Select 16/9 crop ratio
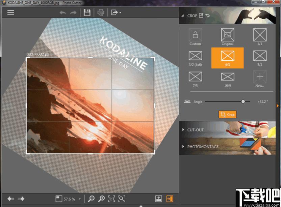The image size is (281, 207). click(x=227, y=79)
